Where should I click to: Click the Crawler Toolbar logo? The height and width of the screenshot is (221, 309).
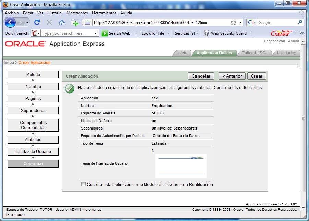pos(281,33)
